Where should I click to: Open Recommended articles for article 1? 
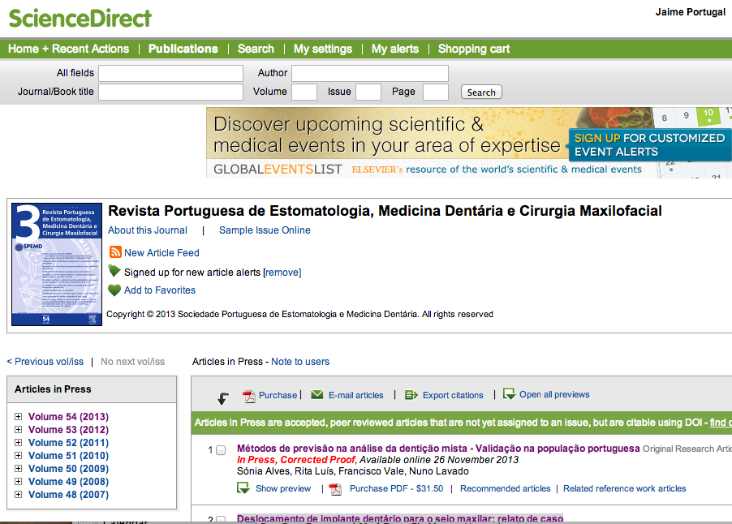pyautogui.click(x=505, y=488)
